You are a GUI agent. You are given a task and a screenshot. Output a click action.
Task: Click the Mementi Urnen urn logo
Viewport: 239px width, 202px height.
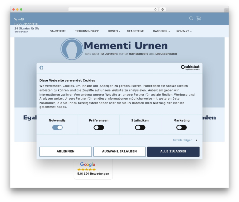(72, 49)
